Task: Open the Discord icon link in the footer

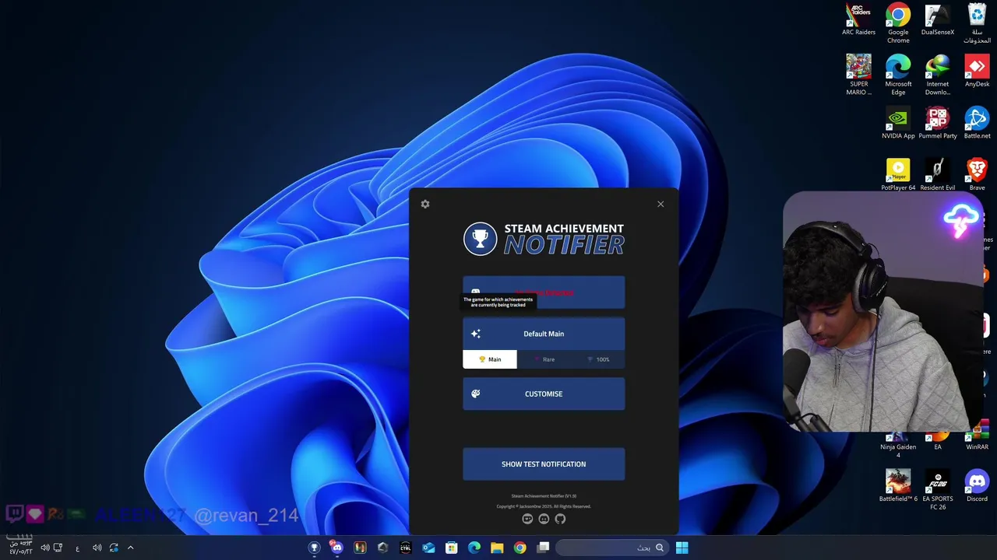Action: click(x=544, y=519)
